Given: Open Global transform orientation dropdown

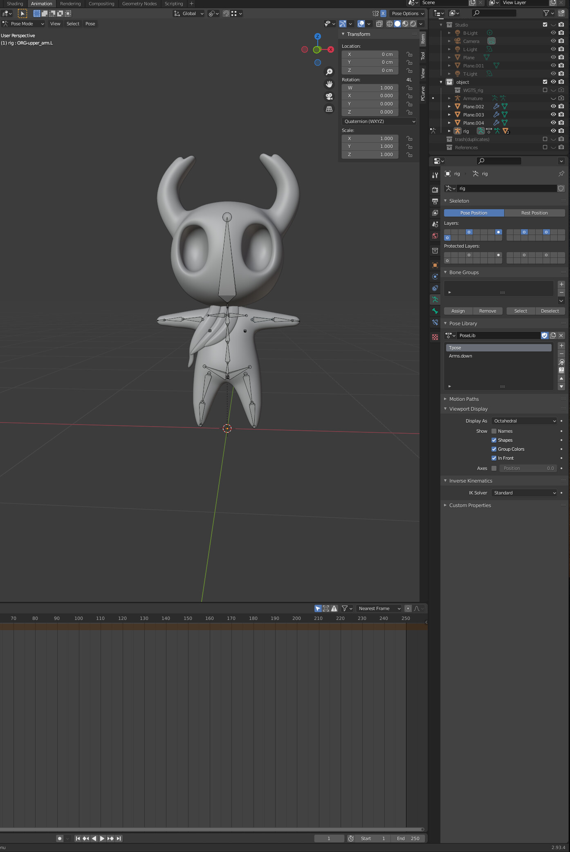Looking at the screenshot, I should tap(189, 14).
